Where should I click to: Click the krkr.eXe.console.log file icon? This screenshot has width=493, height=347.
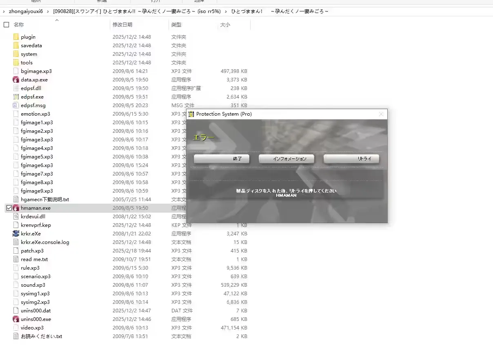[x=16, y=242]
